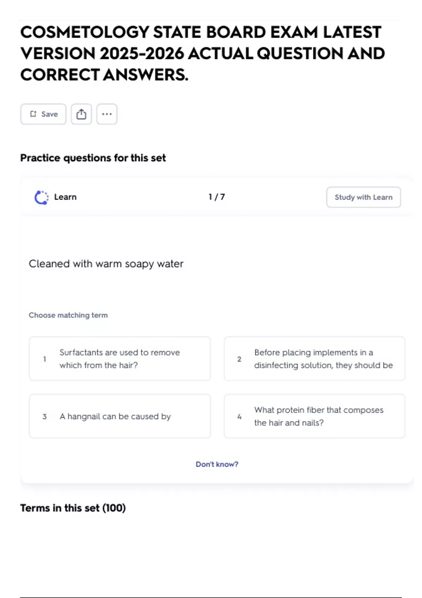This screenshot has width=422, height=598.
Task: Choose the 'Surfactants are used to remove' answer
Action: pyautogui.click(x=120, y=359)
